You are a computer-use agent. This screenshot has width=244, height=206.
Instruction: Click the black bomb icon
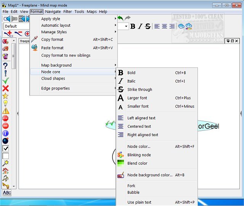pyautogui.click(x=5, y=141)
